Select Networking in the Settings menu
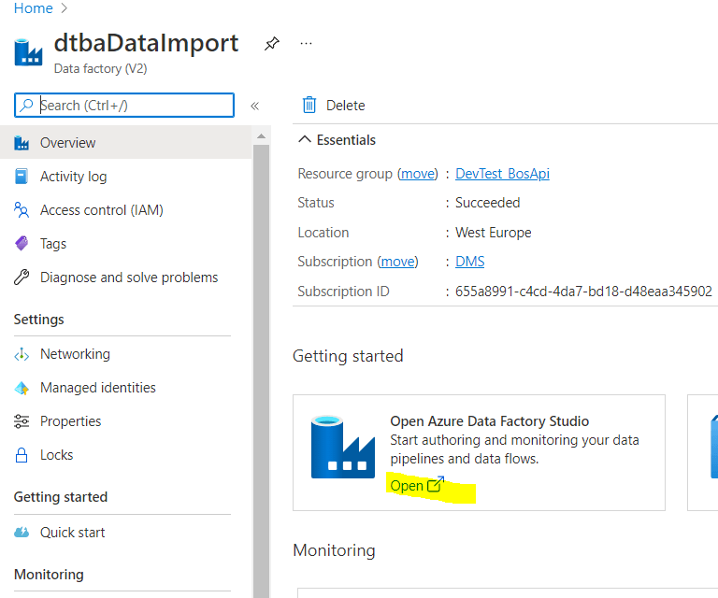The image size is (718, 598). coord(75,354)
